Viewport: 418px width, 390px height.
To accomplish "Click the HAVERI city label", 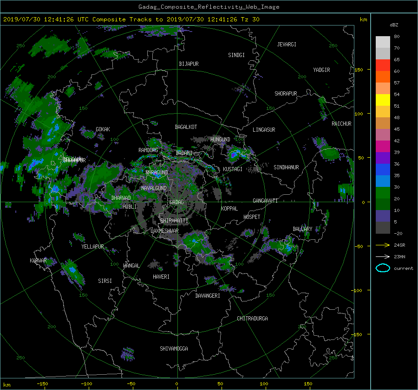I will pyautogui.click(x=161, y=277).
